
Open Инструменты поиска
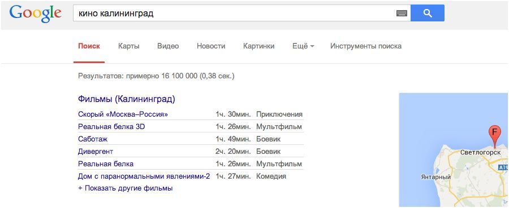coord(366,46)
